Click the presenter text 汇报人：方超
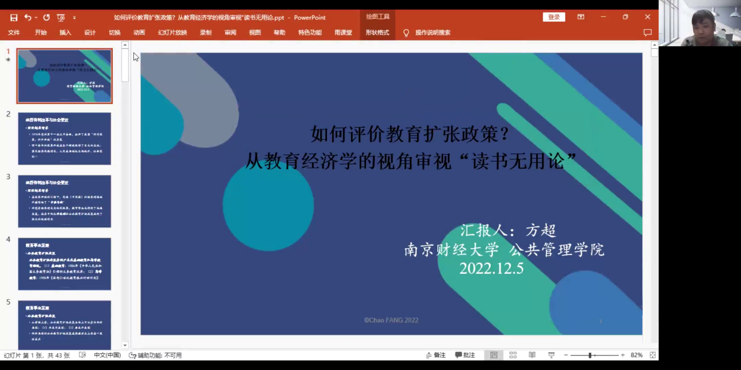The image size is (741, 370). 508,231
